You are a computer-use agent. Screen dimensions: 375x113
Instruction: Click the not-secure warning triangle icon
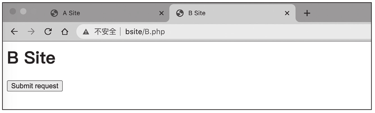86,32
